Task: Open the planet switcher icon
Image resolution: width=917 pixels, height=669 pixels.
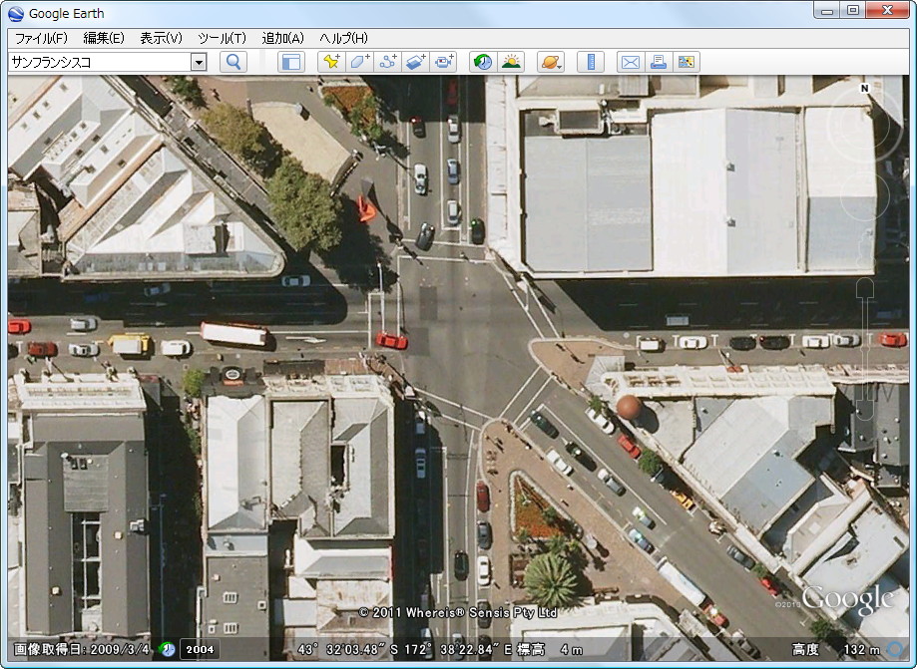Action: point(551,62)
